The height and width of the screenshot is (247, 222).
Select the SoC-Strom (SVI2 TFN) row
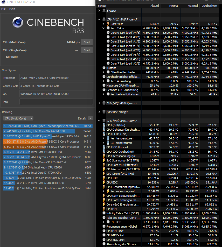(157, 174)
